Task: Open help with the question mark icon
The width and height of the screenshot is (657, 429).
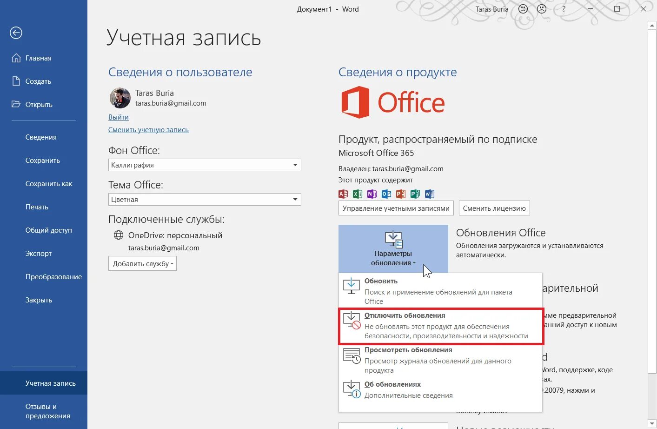Action: pos(564,9)
